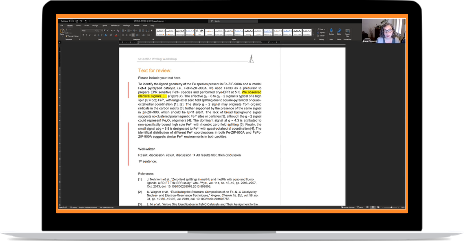Screen dimensions: 464x241
Task: Switch to the Mailings tab
Action: pyautogui.click(x=126, y=25)
